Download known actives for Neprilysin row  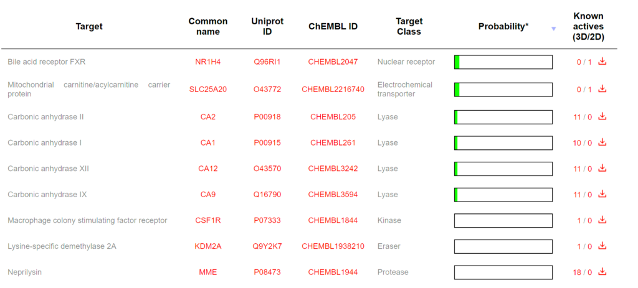[602, 272]
